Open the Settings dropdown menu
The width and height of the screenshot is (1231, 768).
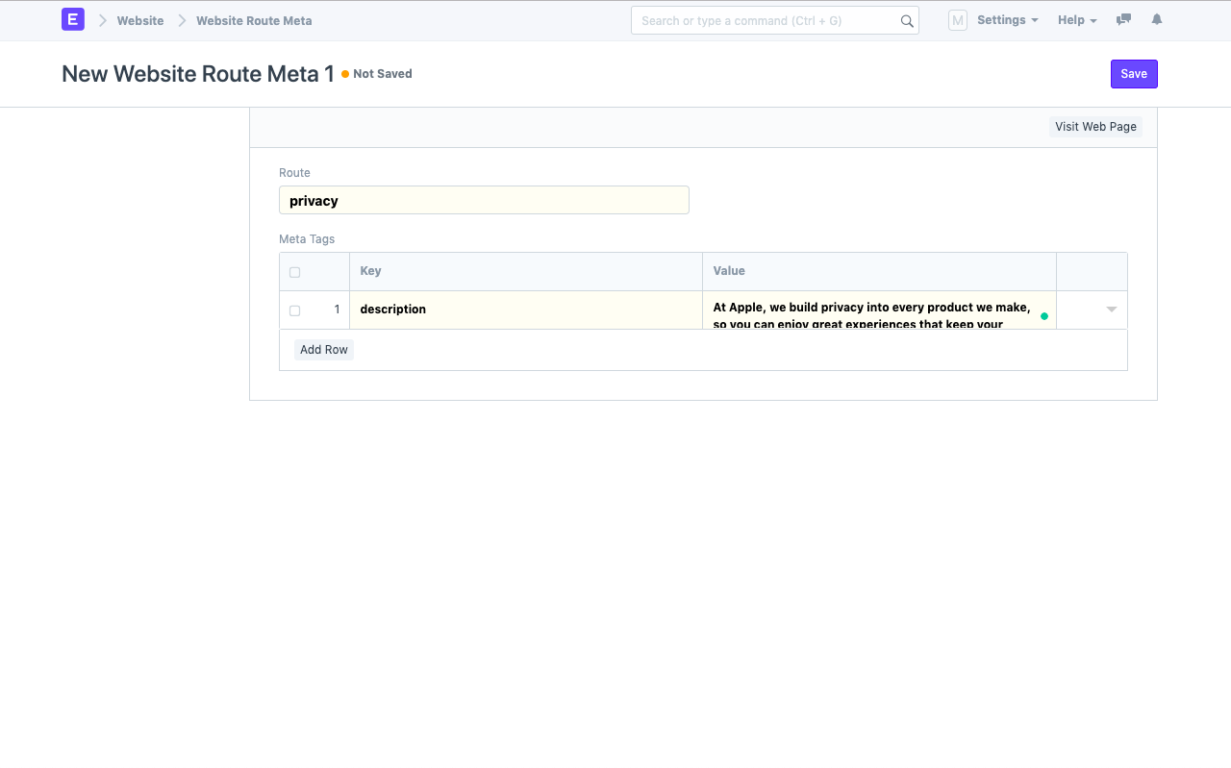tap(1007, 20)
